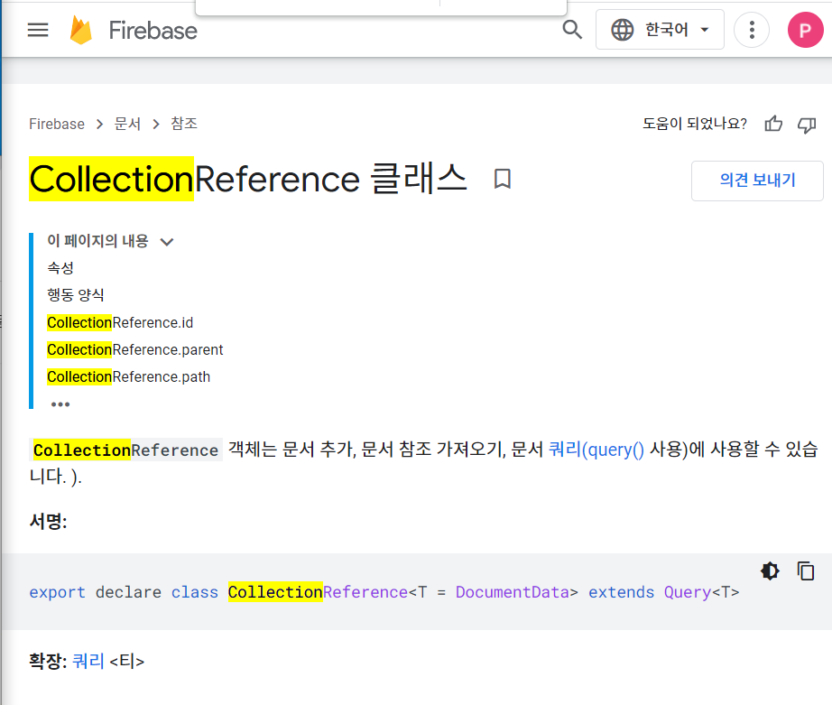The width and height of the screenshot is (832, 705).
Task: Open the search magnifier icon
Action: (572, 30)
